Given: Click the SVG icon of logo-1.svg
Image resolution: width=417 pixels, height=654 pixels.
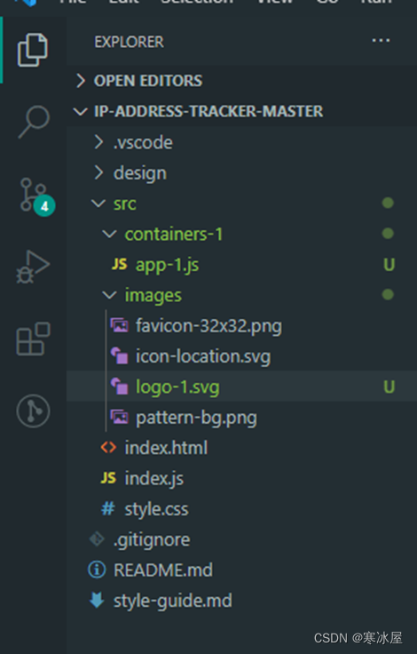Looking at the screenshot, I should pos(119,387).
